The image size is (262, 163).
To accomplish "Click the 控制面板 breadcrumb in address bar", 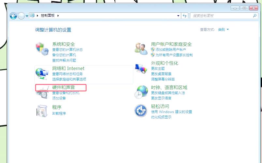I will coord(48,16).
